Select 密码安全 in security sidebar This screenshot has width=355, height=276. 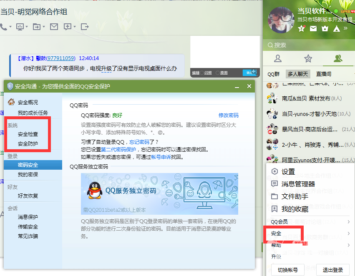click(x=33, y=165)
